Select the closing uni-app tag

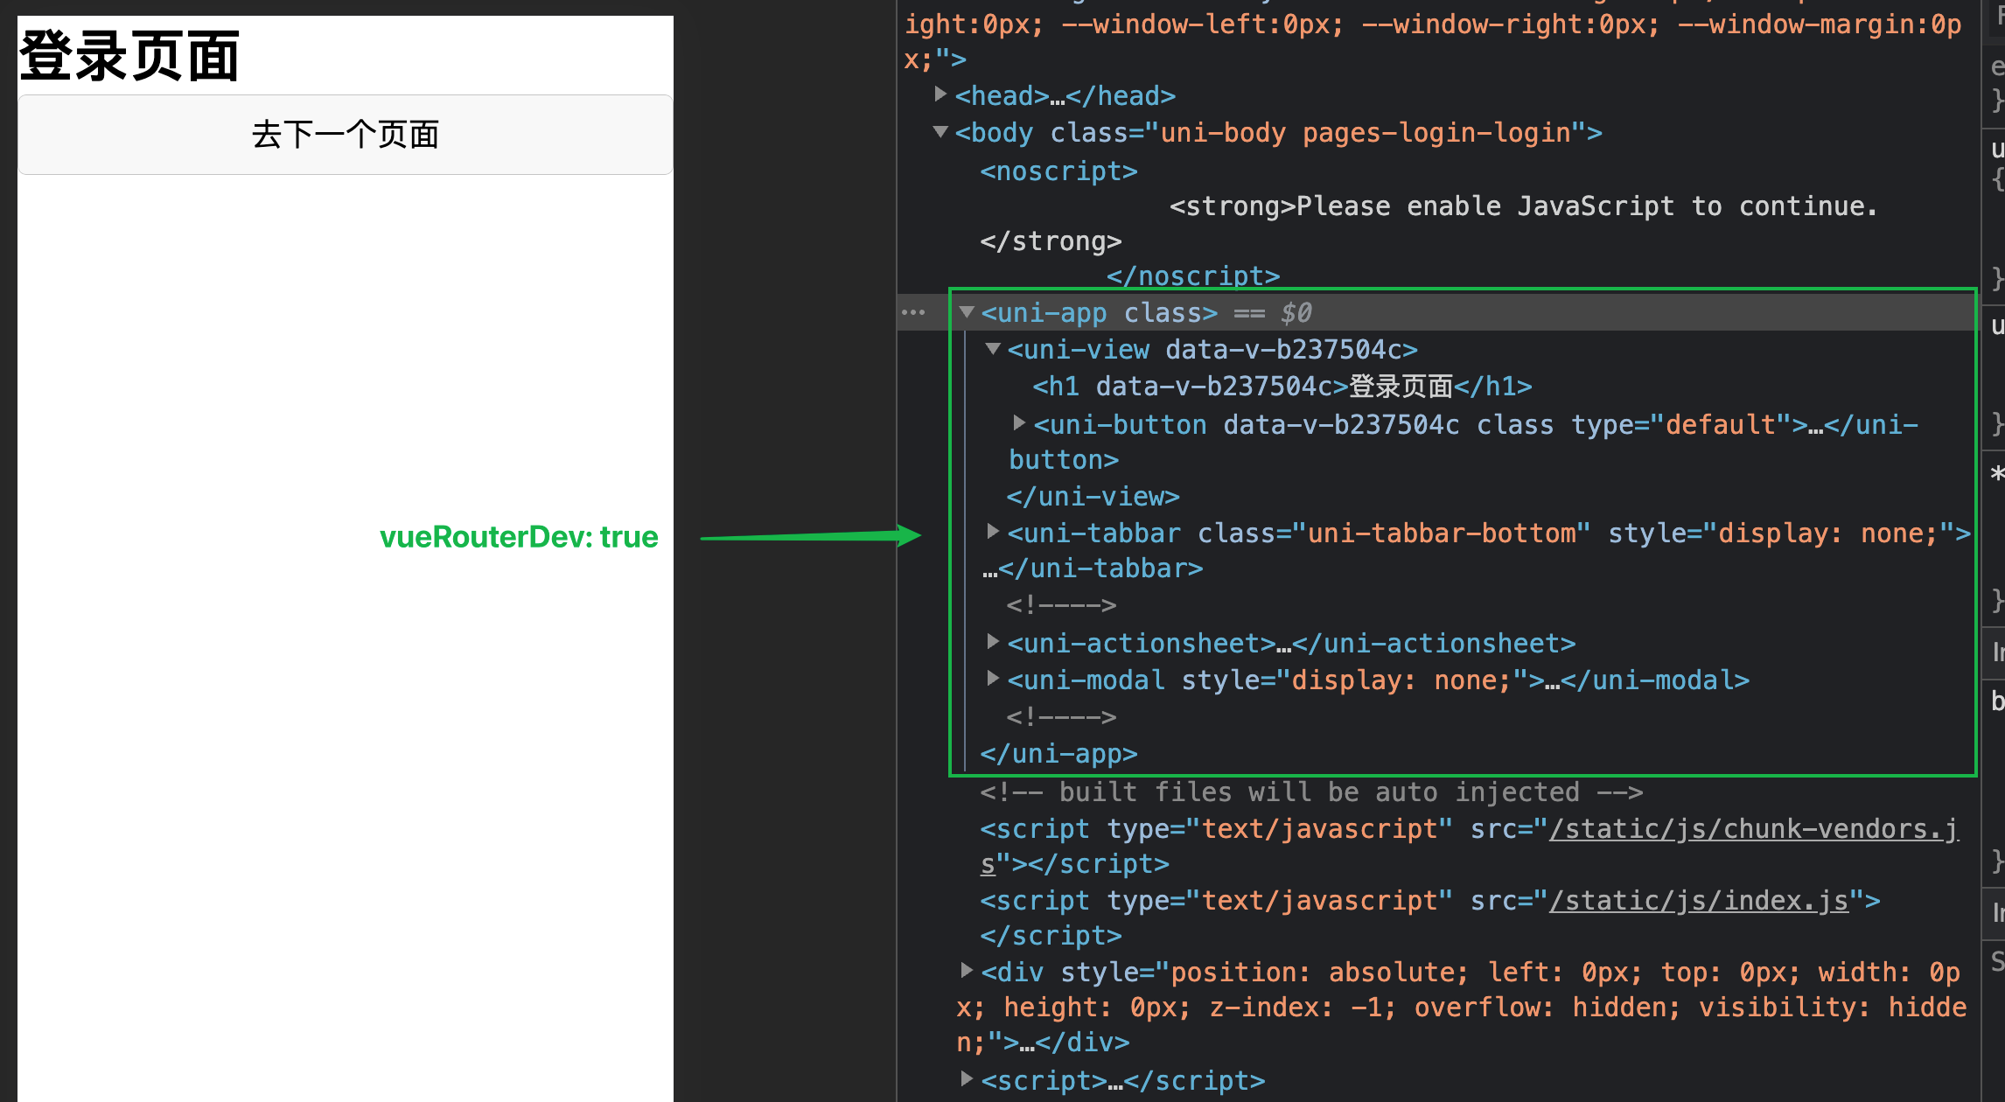pyautogui.click(x=1058, y=754)
